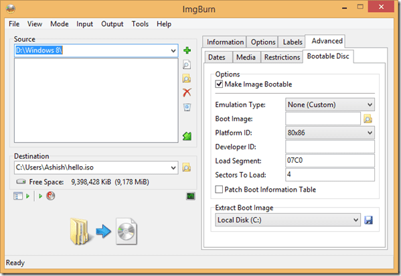Viewport: 401px width, 276px height.
Task: Click the green plus browse-for-file icon
Action: pos(187,50)
